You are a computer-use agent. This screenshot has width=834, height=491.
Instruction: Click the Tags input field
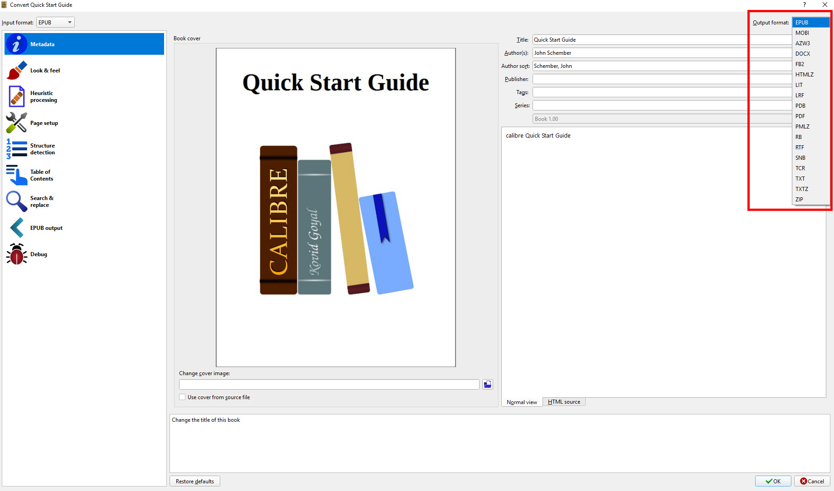coord(662,92)
